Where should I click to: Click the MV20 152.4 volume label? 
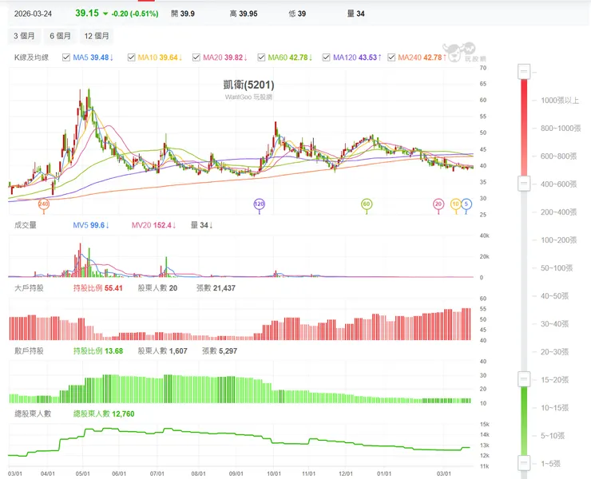click(154, 225)
